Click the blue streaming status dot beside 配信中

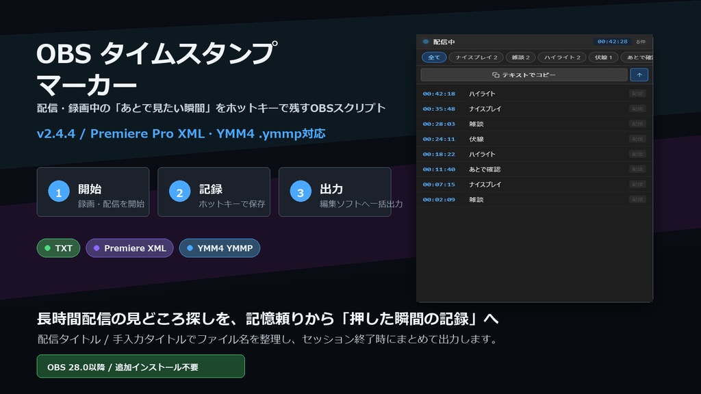click(x=426, y=42)
